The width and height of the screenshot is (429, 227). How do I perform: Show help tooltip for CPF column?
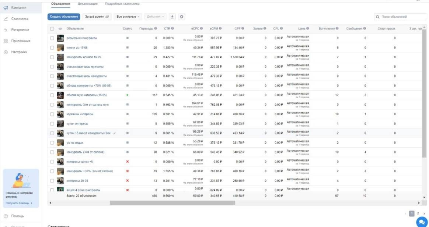[243, 28]
